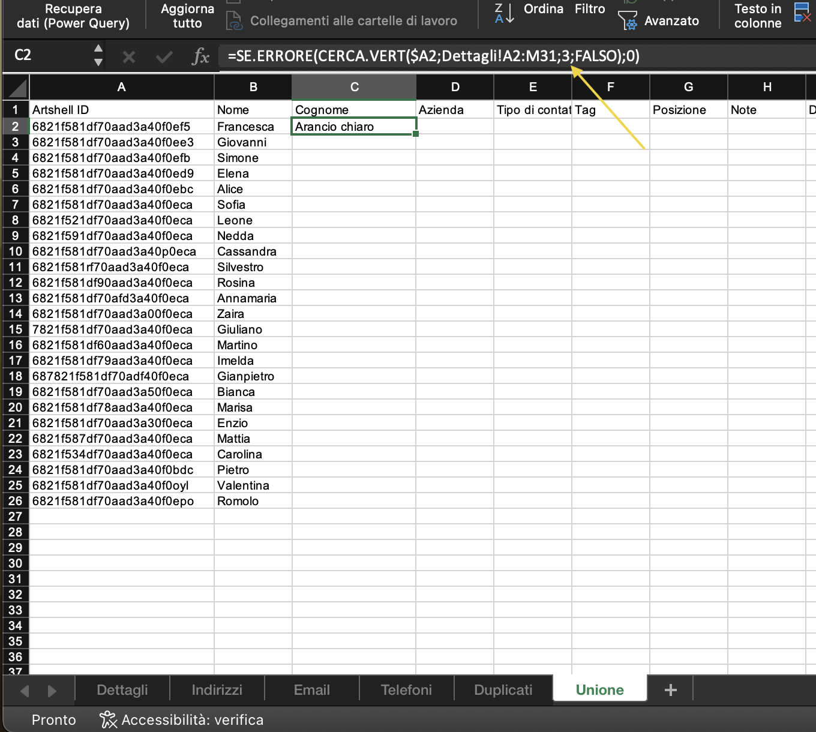Image resolution: width=816 pixels, height=732 pixels.
Task: Click Testo in colonne
Action: [x=758, y=16]
